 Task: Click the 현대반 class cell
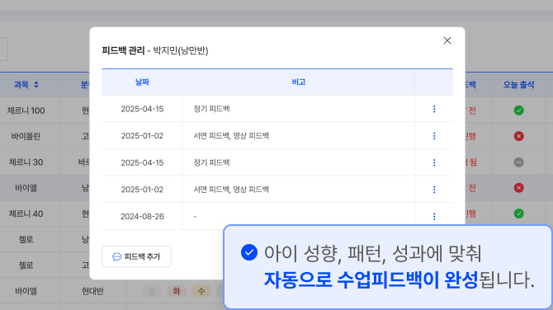coord(92,291)
